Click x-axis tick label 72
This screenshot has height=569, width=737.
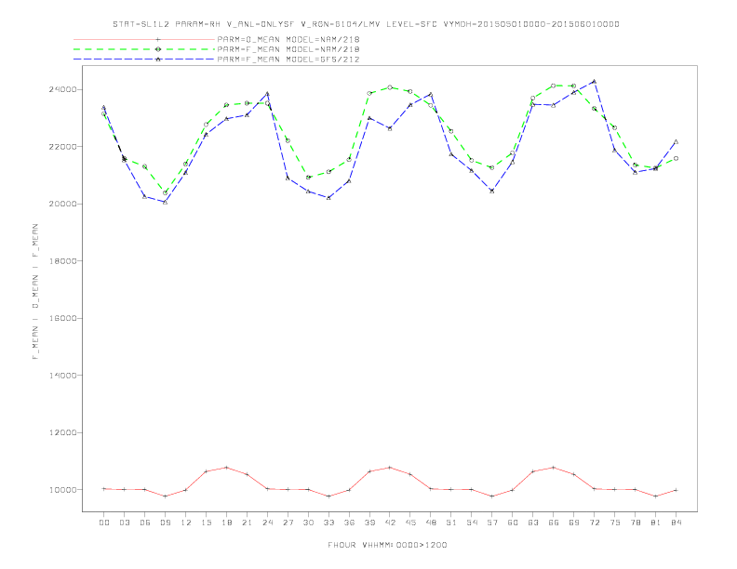coord(594,523)
